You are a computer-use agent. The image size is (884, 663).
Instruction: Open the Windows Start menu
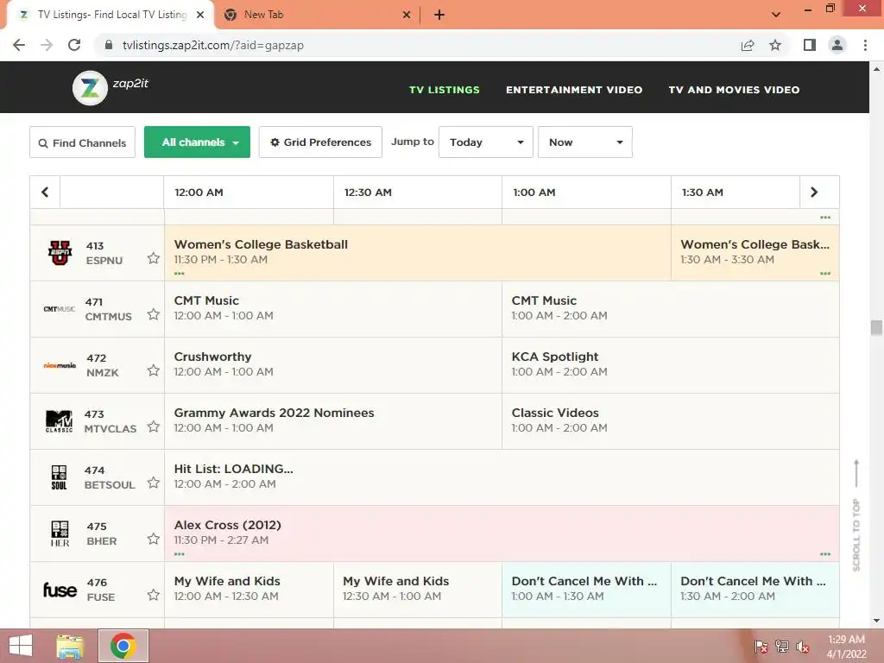coord(21,646)
